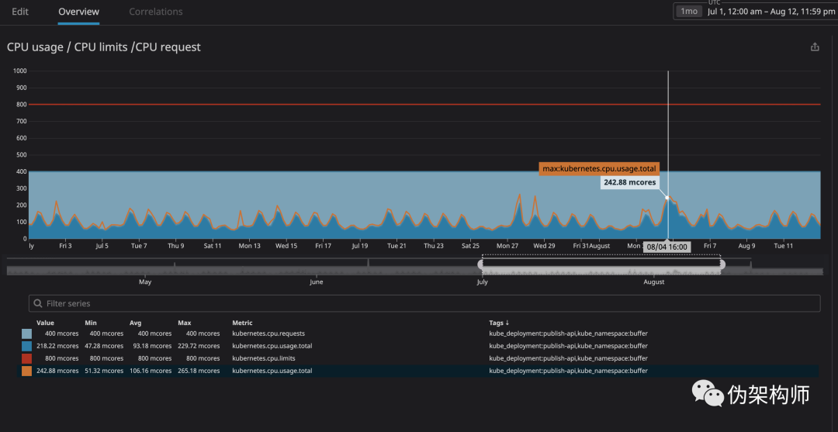Click the 218.22 mcores value in legend
The image size is (838, 432).
pos(57,346)
